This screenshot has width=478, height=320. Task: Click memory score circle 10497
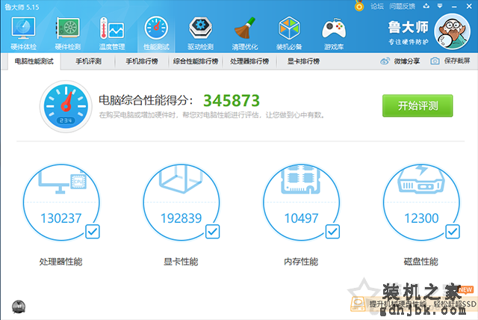301,203
